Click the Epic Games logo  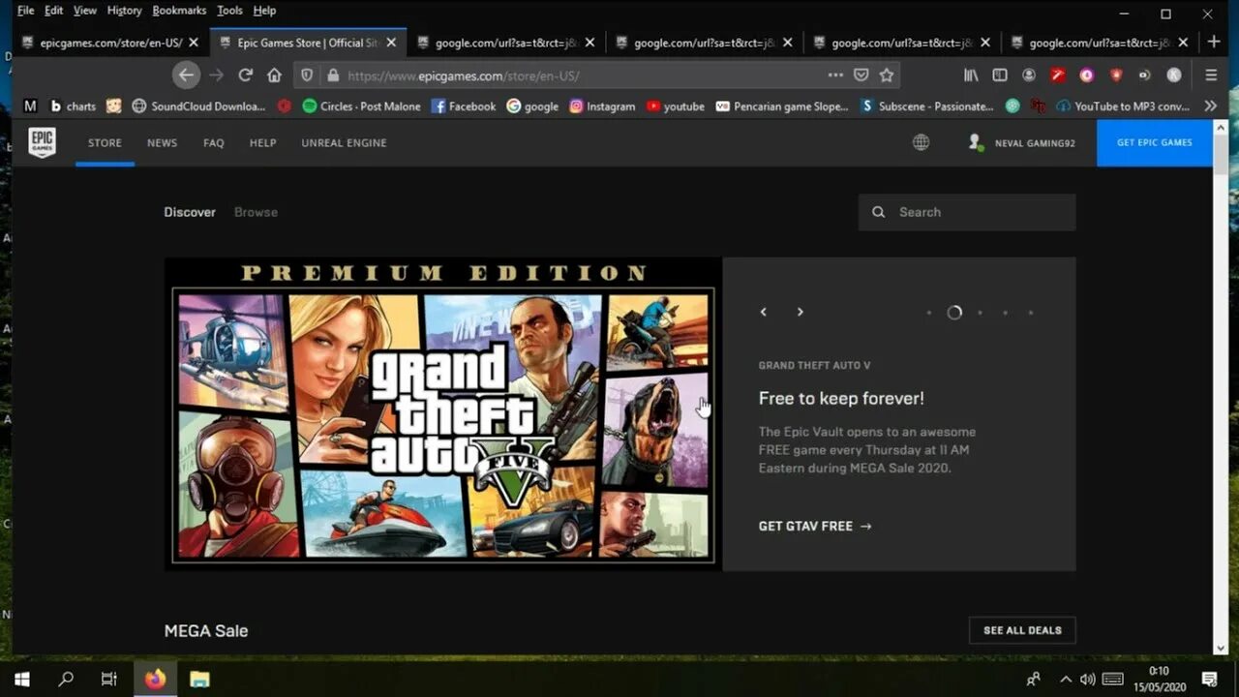[42, 142]
